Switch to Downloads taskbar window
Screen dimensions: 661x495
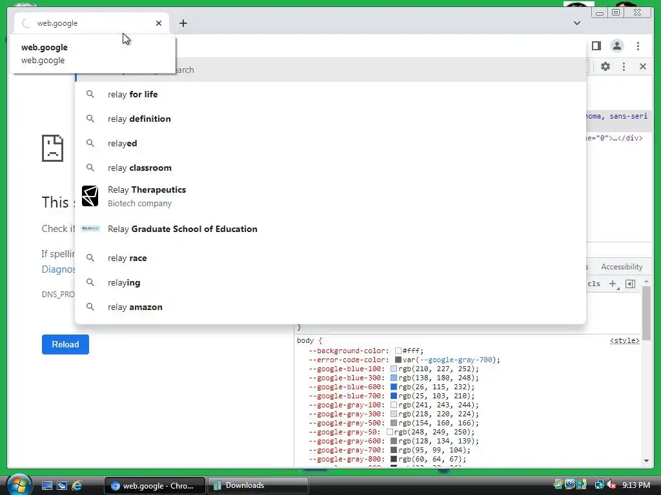click(x=258, y=485)
